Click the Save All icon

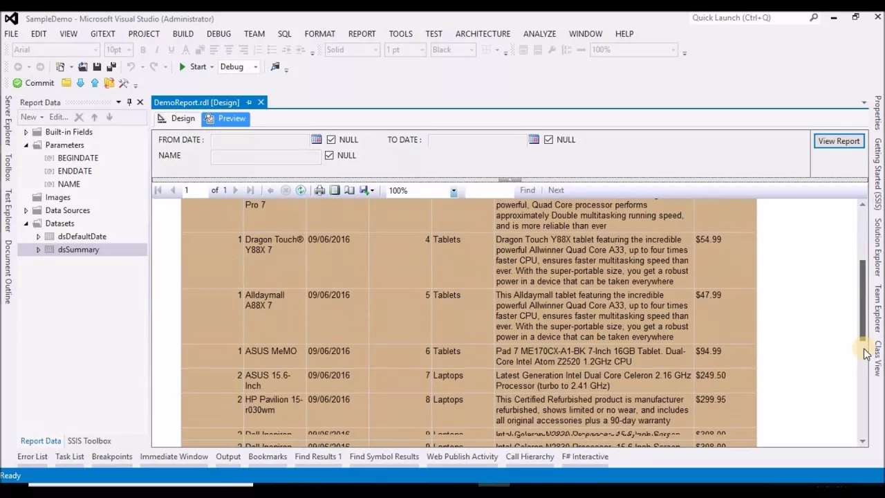[x=111, y=67]
